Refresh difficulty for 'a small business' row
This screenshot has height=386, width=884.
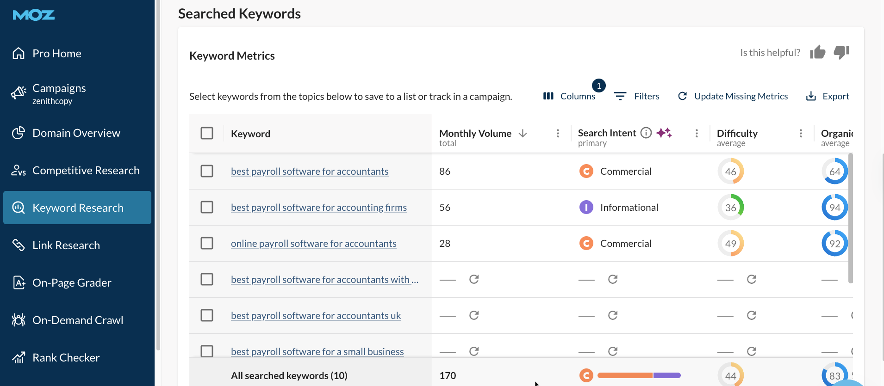point(752,351)
